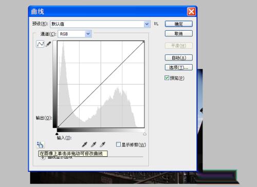Expand the curve display options section

[x=43, y=158]
